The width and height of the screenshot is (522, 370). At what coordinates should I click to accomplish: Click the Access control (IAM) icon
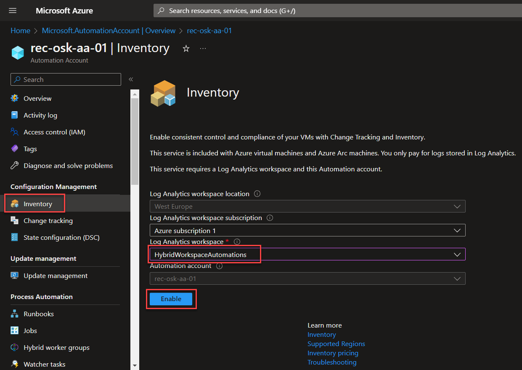[15, 132]
